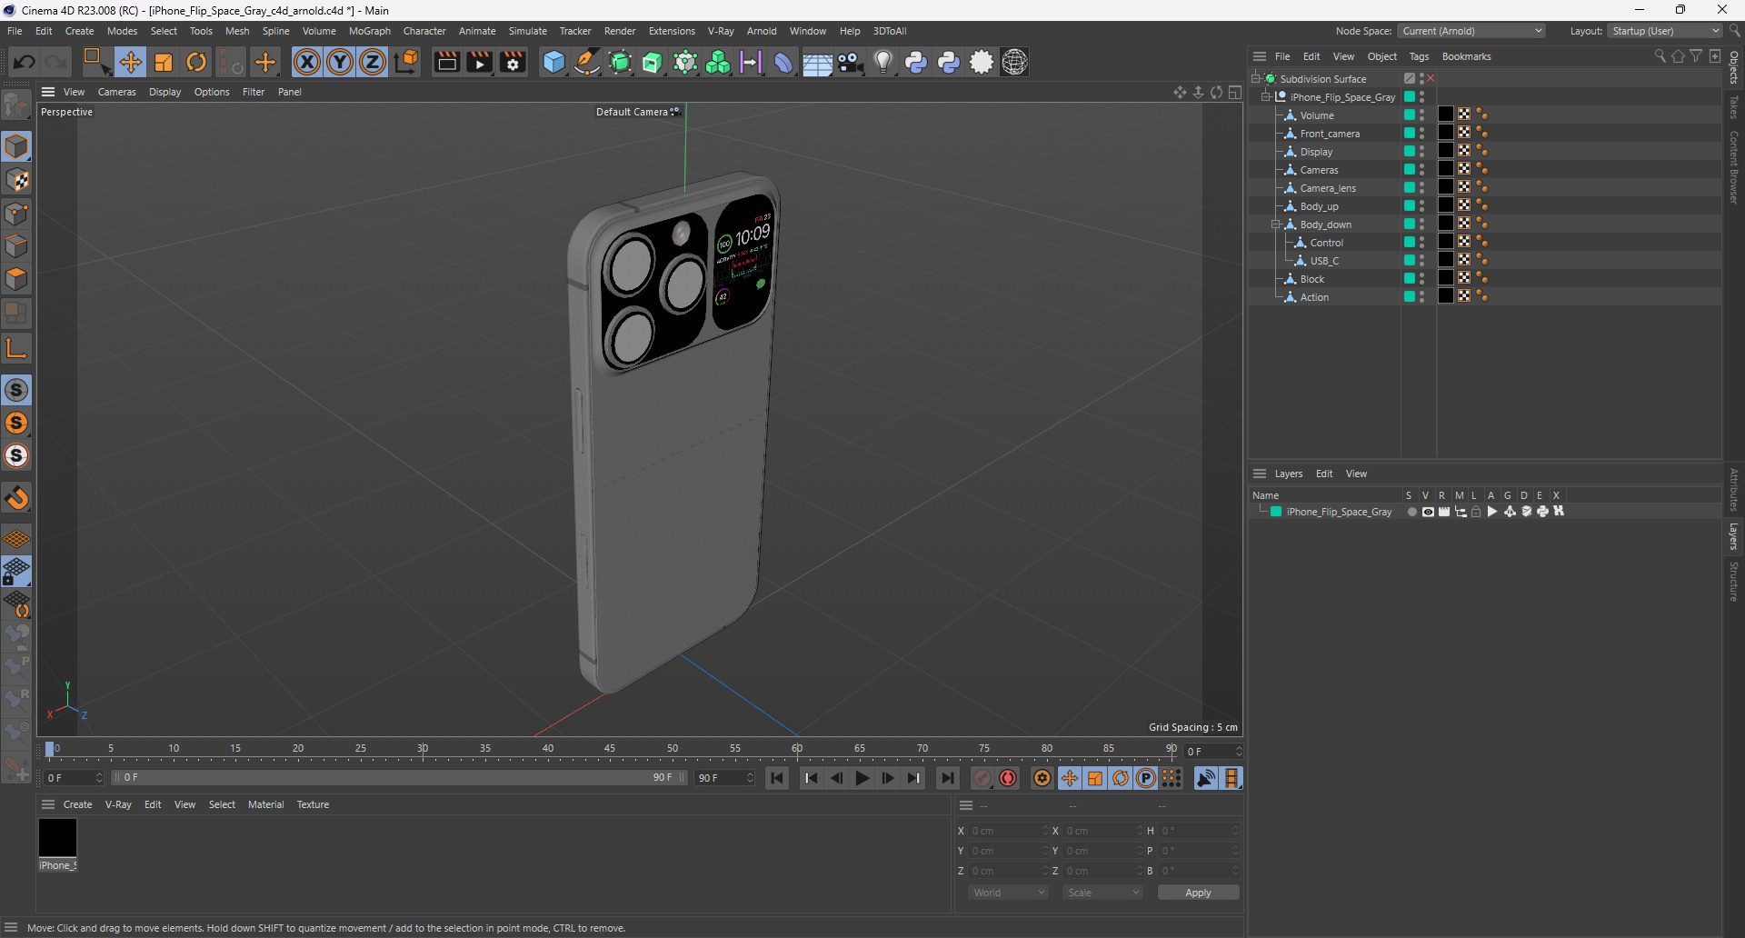This screenshot has width=1745, height=938.
Task: Open viewport Cameras menu
Action: pos(116,92)
